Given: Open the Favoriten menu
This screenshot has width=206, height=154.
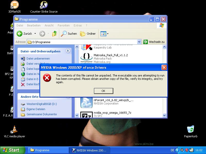Looking at the screenshot, I should (64, 25).
